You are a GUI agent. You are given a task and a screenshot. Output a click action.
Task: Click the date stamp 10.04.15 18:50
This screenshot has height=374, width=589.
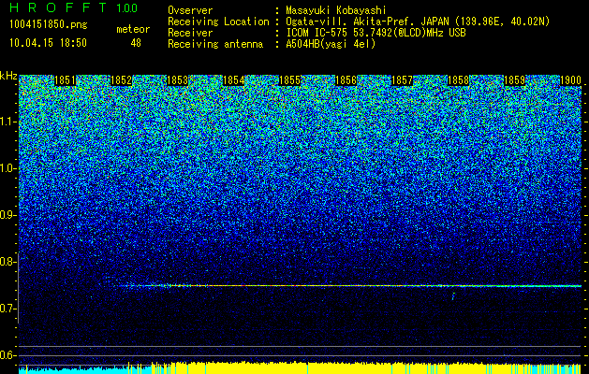48,43
